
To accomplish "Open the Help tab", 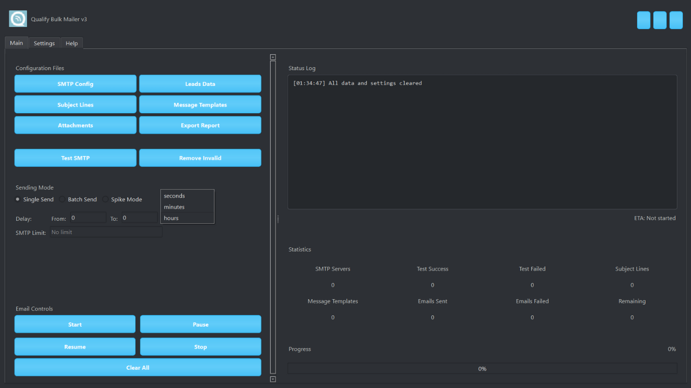I will [72, 43].
